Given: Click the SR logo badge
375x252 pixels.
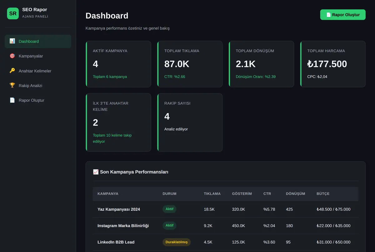Looking at the screenshot, I should click(13, 13).
